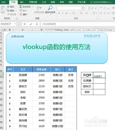Open the borders dropdown arrow
The width and height of the screenshot is (115, 130).
(x=76, y=13)
